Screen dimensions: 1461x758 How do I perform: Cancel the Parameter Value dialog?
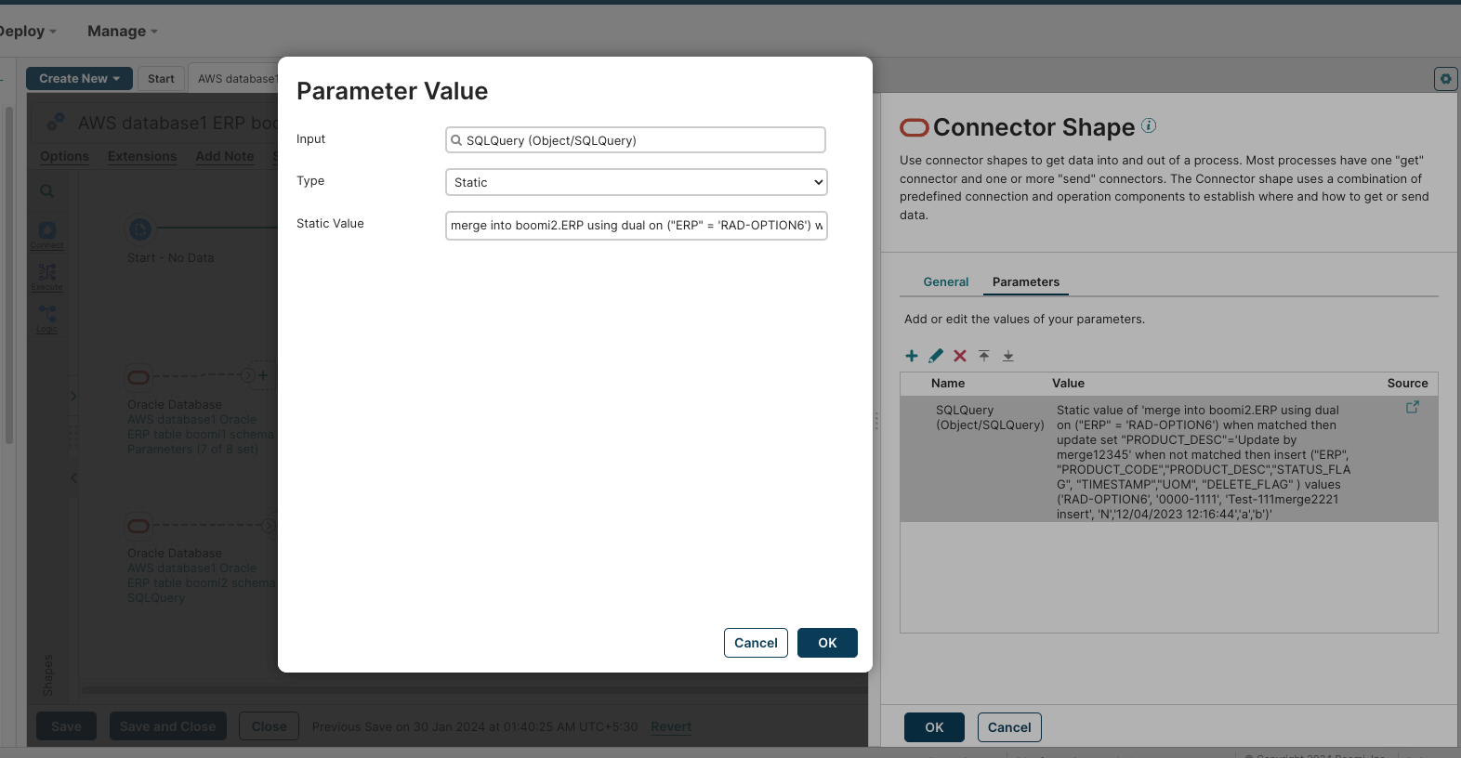pos(756,643)
